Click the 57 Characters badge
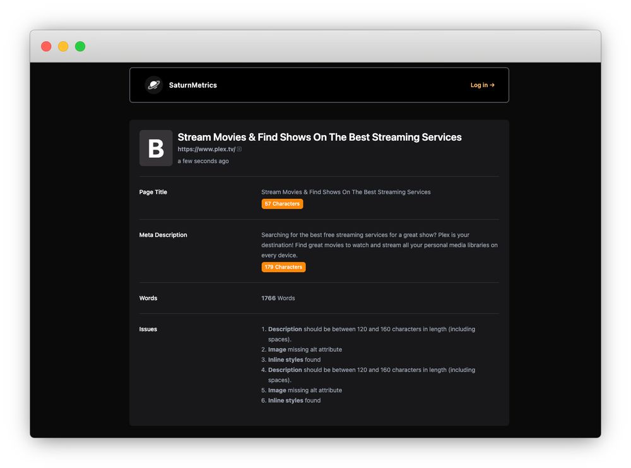631x468 pixels. pyautogui.click(x=282, y=204)
